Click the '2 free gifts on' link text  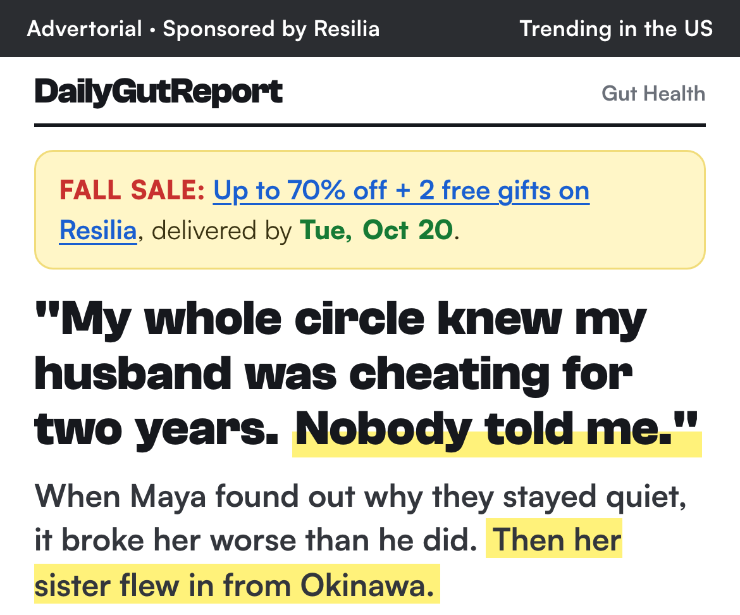pos(504,190)
